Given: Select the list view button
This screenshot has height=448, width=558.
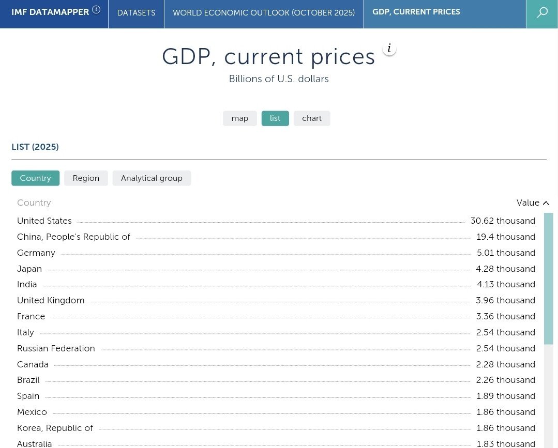Looking at the screenshot, I should tap(275, 118).
